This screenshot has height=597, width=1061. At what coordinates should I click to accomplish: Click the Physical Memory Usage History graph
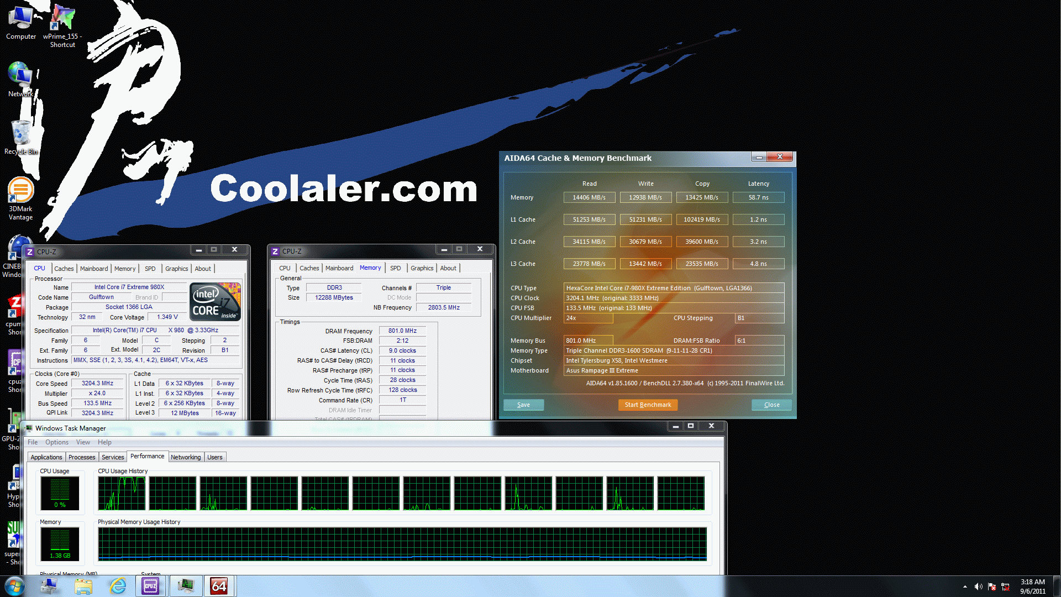coord(402,544)
